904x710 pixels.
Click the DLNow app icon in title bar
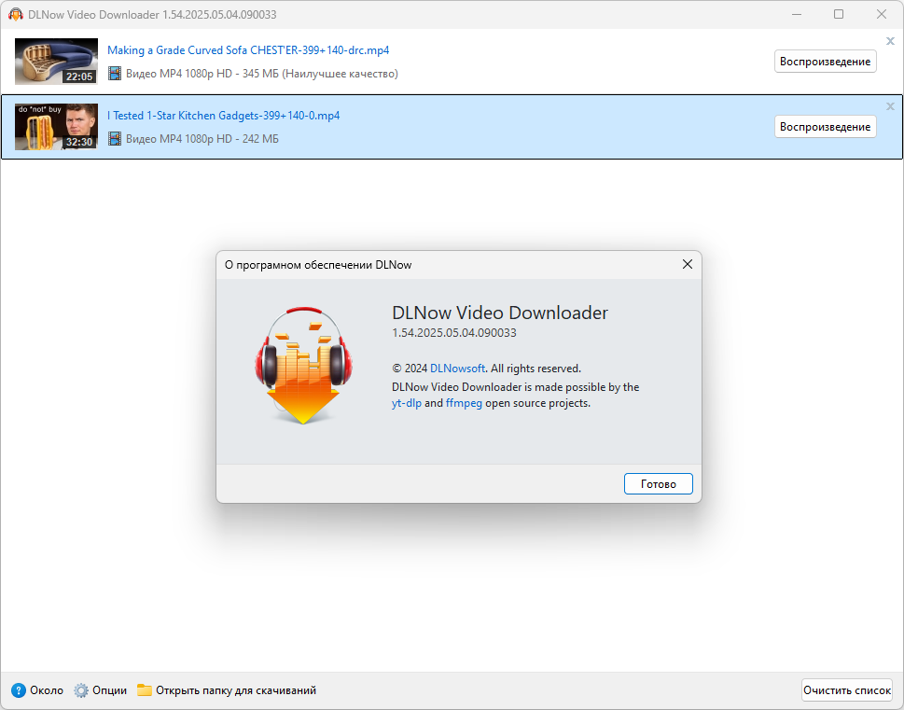[16, 14]
